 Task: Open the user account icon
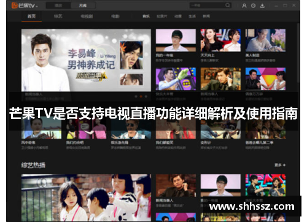pyautogui.click(x=244, y=6)
